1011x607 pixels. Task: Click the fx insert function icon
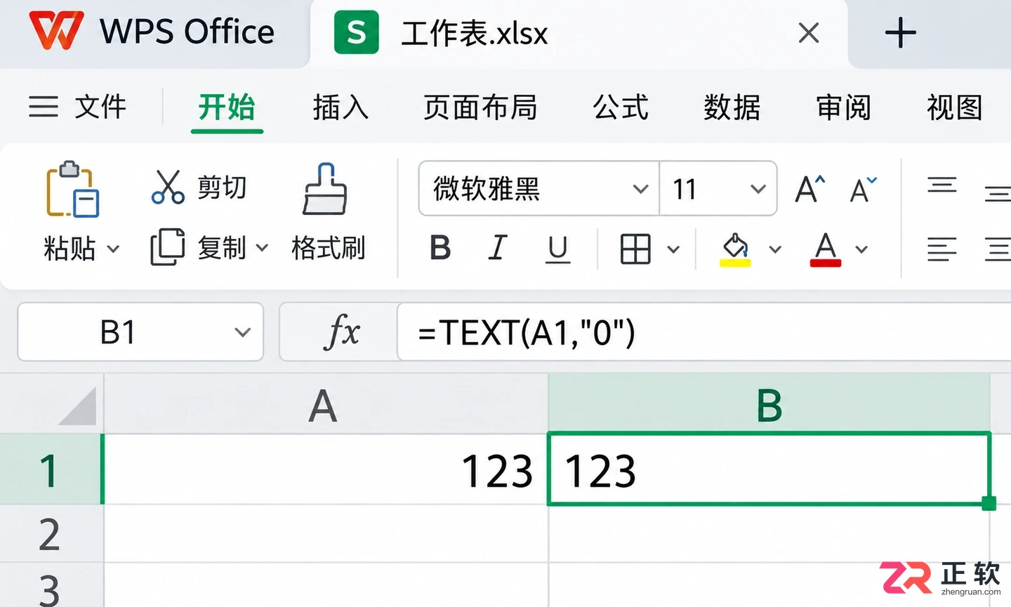(341, 332)
